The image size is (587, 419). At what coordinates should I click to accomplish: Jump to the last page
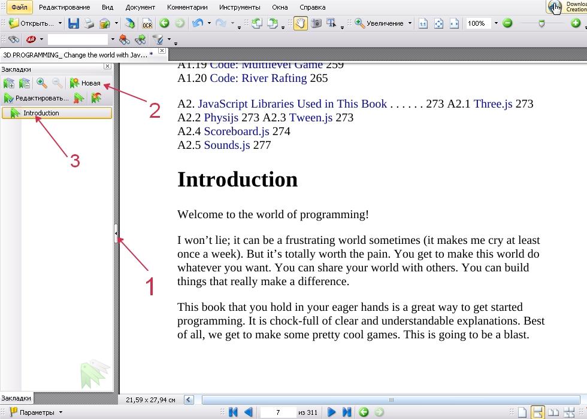tap(347, 412)
